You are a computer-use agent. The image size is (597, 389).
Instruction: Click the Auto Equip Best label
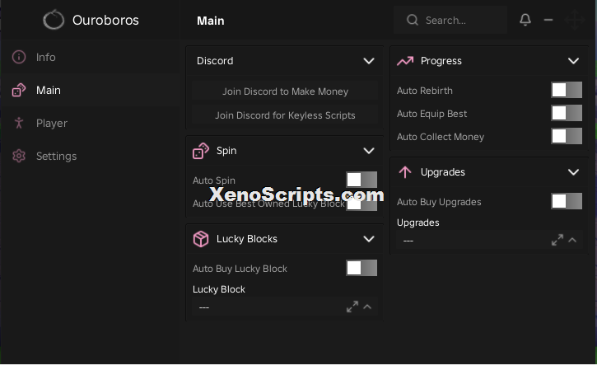tap(431, 114)
